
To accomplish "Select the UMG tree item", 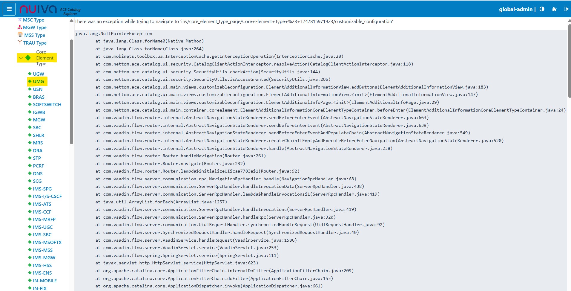I will tap(38, 81).
